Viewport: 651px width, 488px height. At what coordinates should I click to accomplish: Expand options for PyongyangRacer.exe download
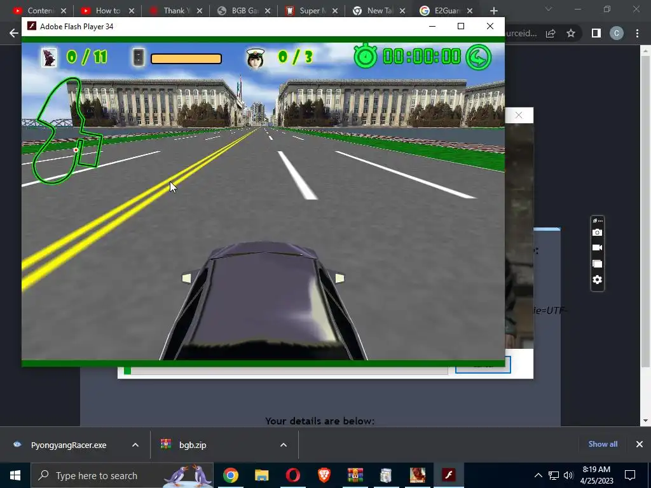[135, 445]
